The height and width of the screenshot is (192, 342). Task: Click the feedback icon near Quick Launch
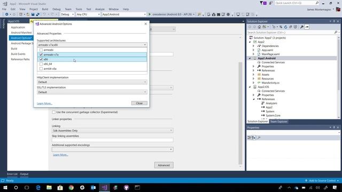pos(271,3)
